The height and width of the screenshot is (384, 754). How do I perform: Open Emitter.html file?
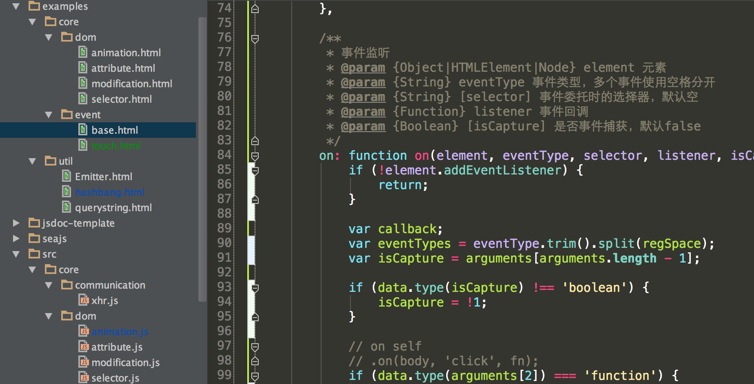click(104, 177)
